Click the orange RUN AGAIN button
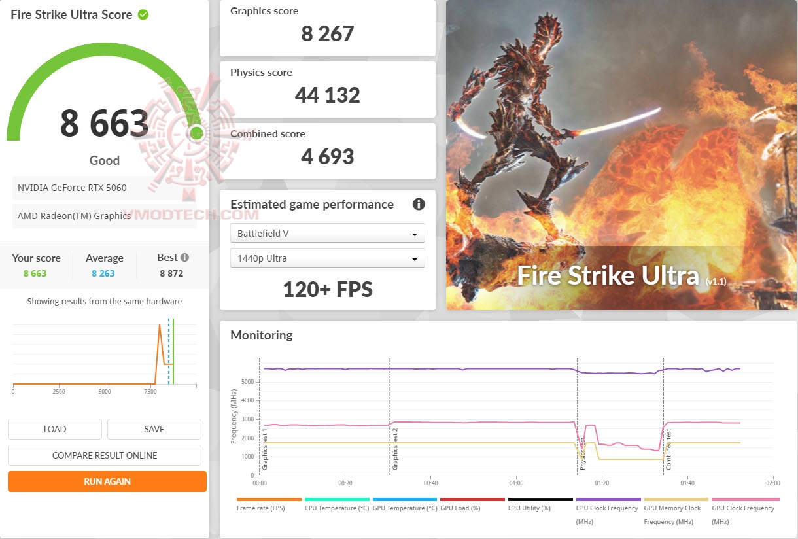Screen dimensions: 798x539 pyautogui.click(x=107, y=481)
